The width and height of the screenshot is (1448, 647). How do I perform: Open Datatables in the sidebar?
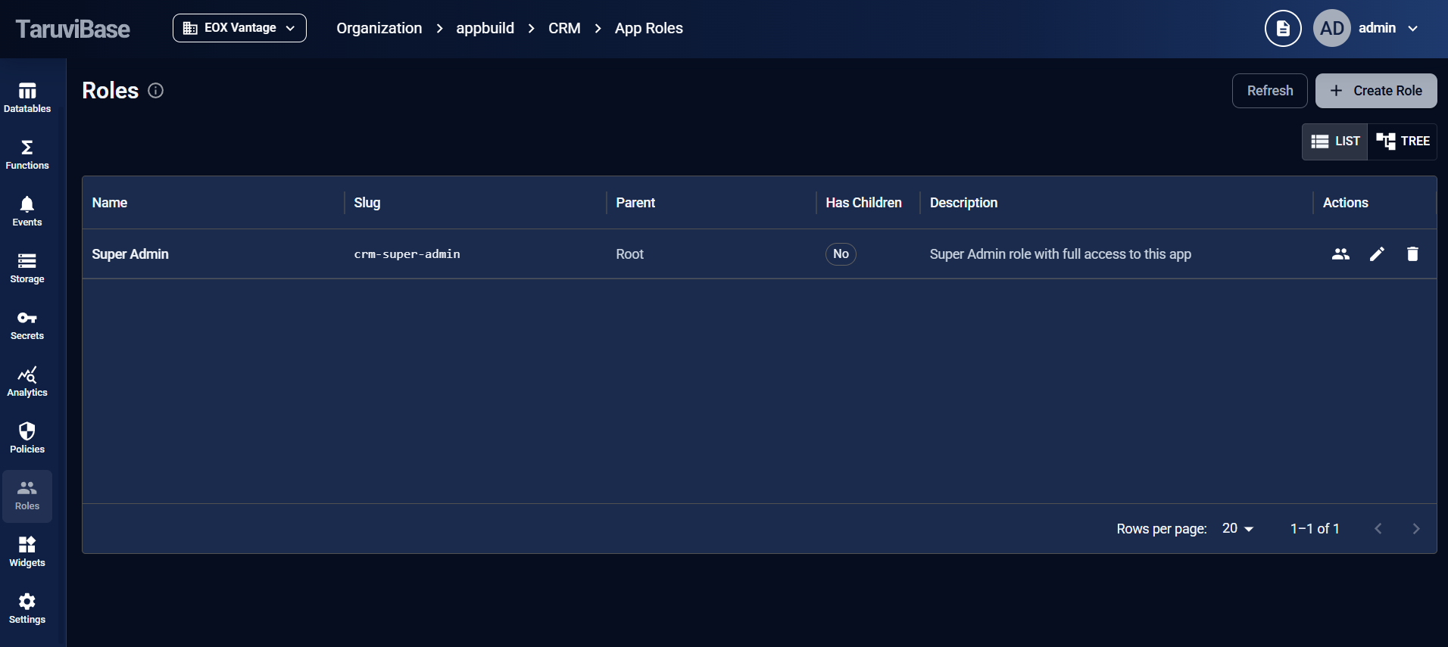(x=27, y=98)
